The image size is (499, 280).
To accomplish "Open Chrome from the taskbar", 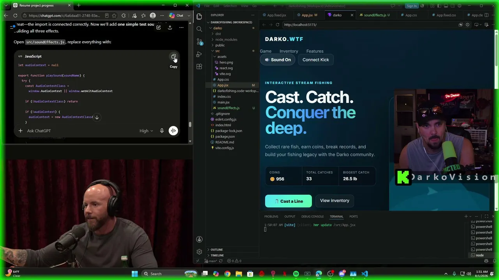I will (x=227, y=274).
